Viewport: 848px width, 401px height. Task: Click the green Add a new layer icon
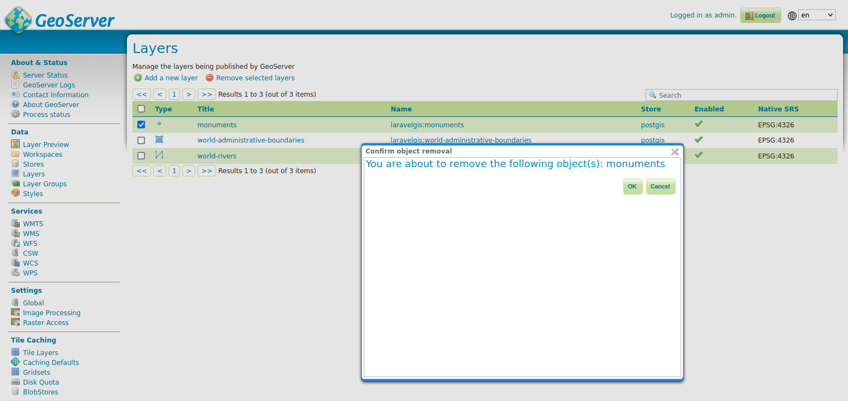(x=138, y=78)
